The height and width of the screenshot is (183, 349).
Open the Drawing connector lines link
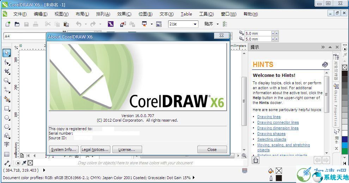278,122
